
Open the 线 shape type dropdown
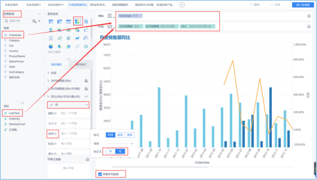click(x=68, y=105)
